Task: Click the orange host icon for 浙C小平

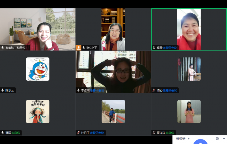Action: [x=79, y=48]
